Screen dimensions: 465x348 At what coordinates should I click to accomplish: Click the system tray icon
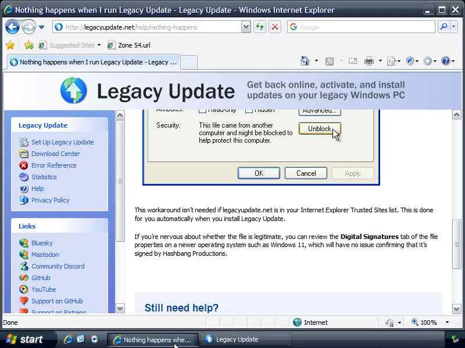point(455,339)
